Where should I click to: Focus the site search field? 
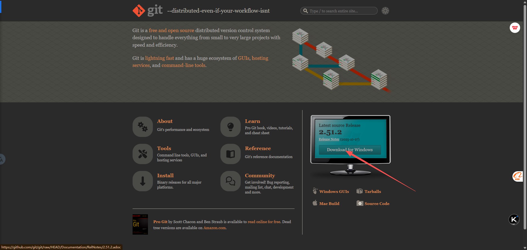coord(340,11)
